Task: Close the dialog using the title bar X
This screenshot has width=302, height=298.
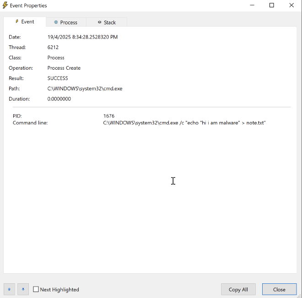Action: [291, 6]
